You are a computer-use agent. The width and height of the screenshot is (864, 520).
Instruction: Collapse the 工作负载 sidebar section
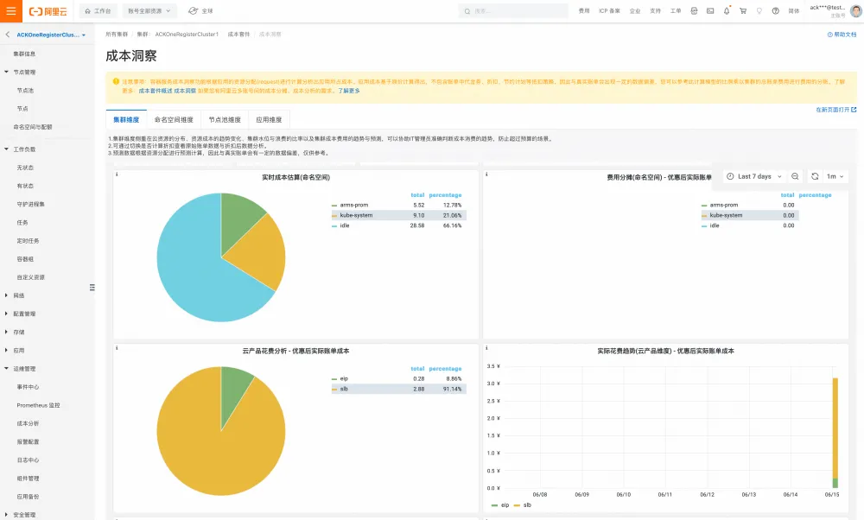click(x=21, y=149)
